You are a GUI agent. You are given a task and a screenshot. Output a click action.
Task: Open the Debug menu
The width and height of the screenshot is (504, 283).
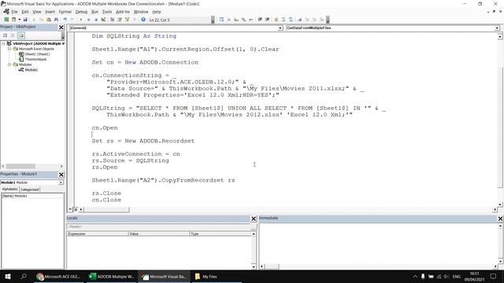[x=81, y=12]
